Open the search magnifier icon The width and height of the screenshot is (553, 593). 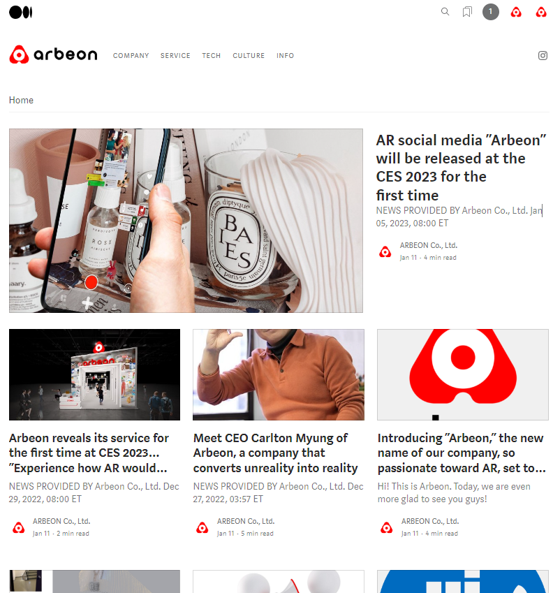click(x=445, y=12)
